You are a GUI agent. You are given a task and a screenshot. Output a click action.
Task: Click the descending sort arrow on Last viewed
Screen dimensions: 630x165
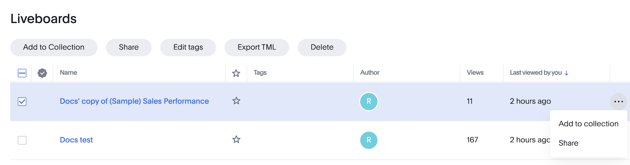click(567, 73)
